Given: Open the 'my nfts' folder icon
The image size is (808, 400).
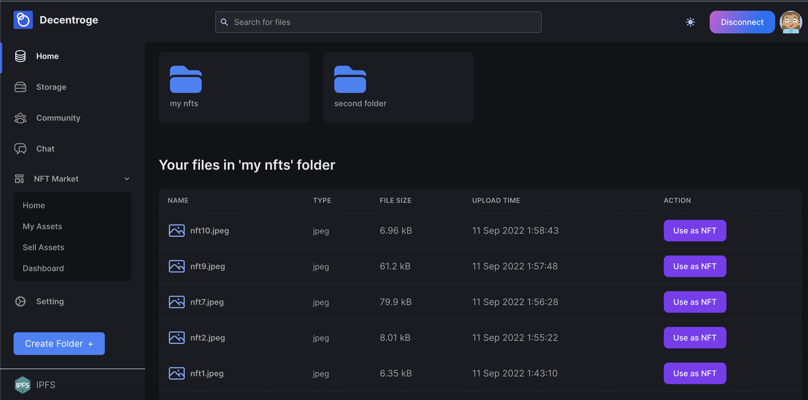Looking at the screenshot, I should pyautogui.click(x=186, y=79).
